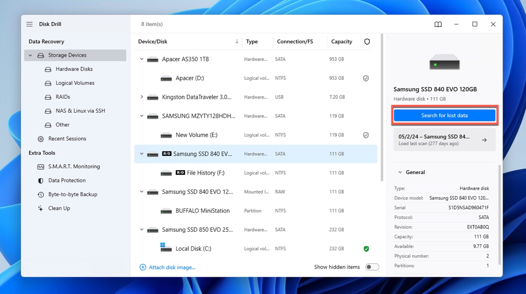Collapse the mounted Samsung SSD 840 EVO RAW disk
Image resolution: width=526 pixels, height=294 pixels.
[x=142, y=192]
